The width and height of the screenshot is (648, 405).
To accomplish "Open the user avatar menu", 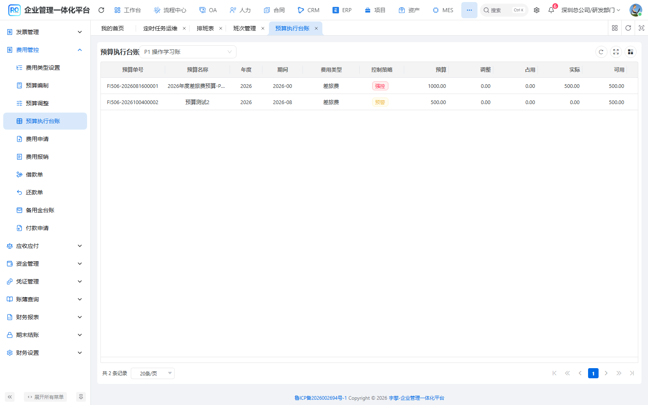I will [635, 10].
